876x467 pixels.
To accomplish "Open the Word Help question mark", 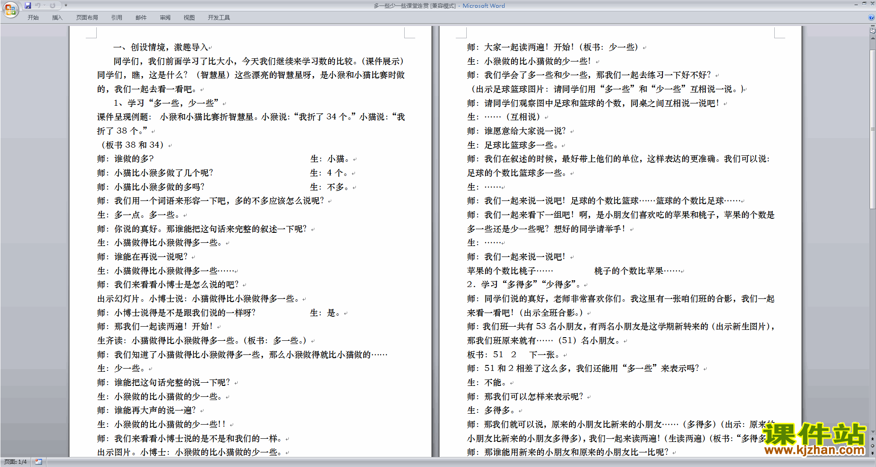I will (x=871, y=17).
